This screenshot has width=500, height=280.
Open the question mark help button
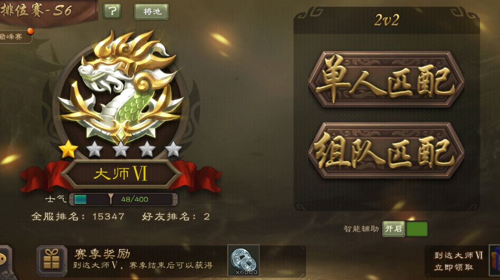[x=112, y=12]
